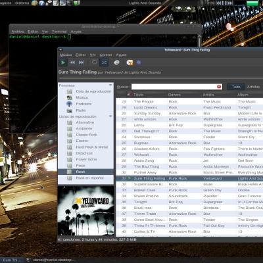This screenshot has width=263, height=263.
Task: Select the Alternative playlist
Action: click(85, 122)
